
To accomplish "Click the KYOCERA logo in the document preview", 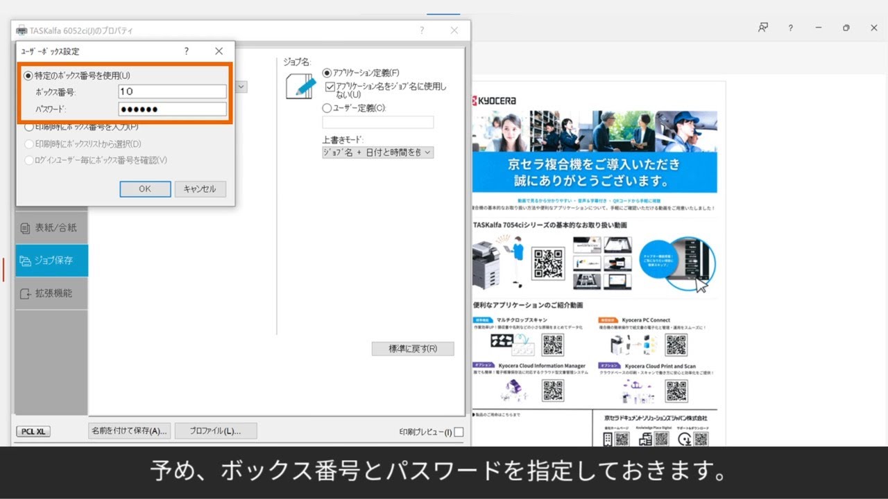I will 495,100.
